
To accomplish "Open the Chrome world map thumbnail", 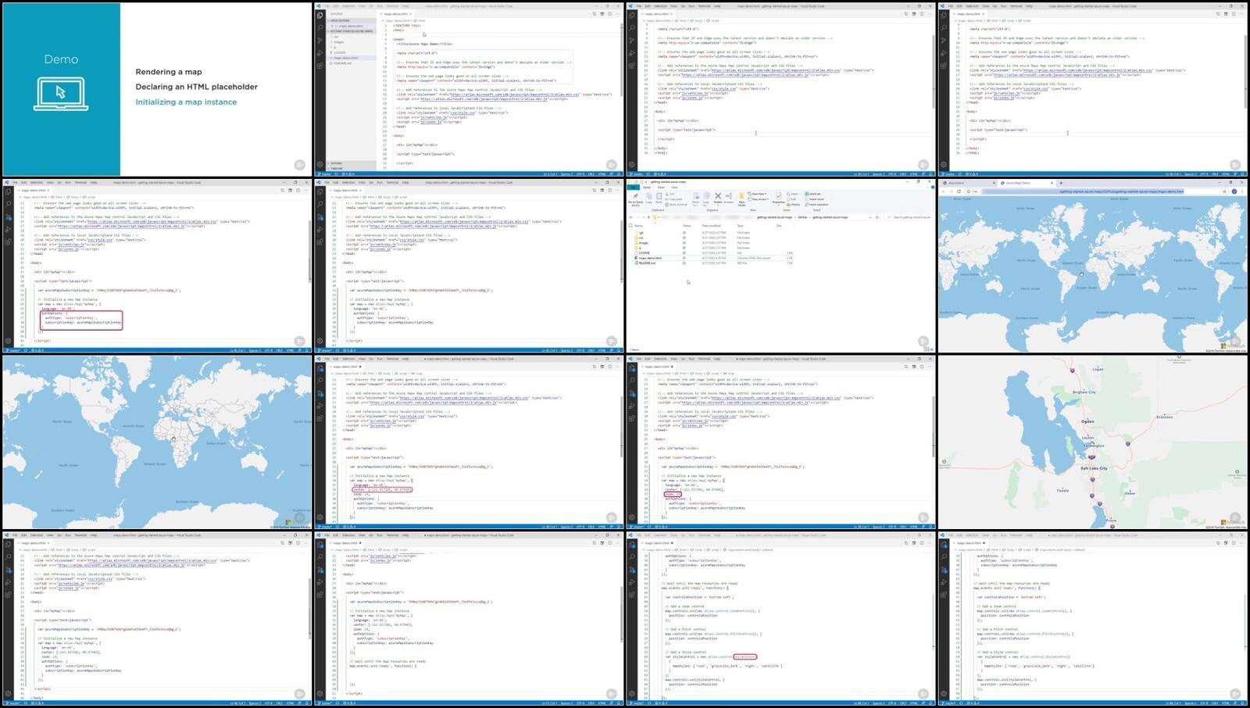I will tap(1093, 266).
